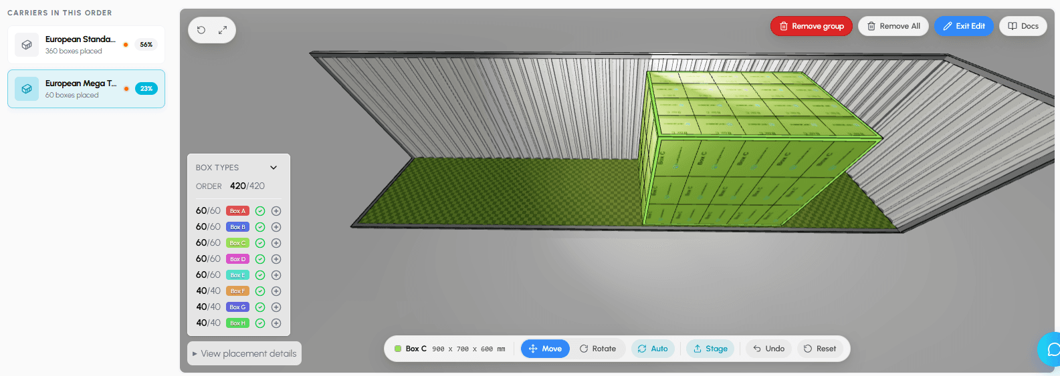Image resolution: width=1060 pixels, height=376 pixels.
Task: Click the 56% fill badge
Action: coord(146,45)
